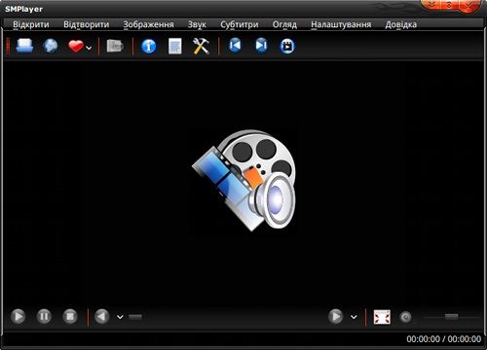Screen dimensions: 487x350
Task: Click the volume slider handle
Action: [451, 317]
